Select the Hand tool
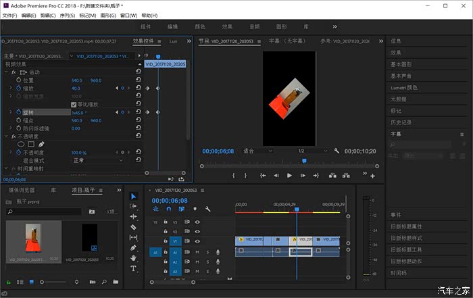 [133, 258]
